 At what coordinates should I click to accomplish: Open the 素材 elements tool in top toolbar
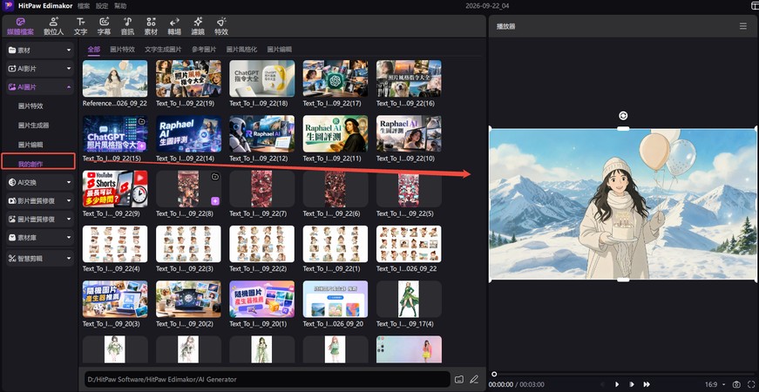click(x=151, y=27)
